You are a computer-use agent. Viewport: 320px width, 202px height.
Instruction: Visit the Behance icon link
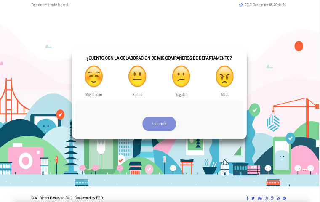click(x=259, y=198)
